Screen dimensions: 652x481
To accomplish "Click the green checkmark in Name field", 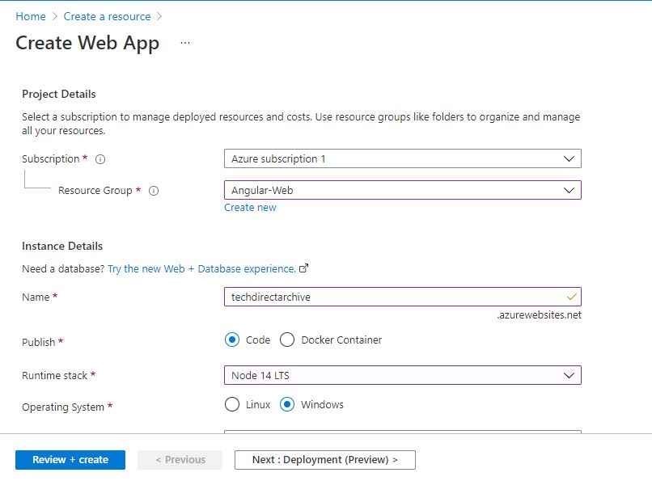I will click(572, 297).
